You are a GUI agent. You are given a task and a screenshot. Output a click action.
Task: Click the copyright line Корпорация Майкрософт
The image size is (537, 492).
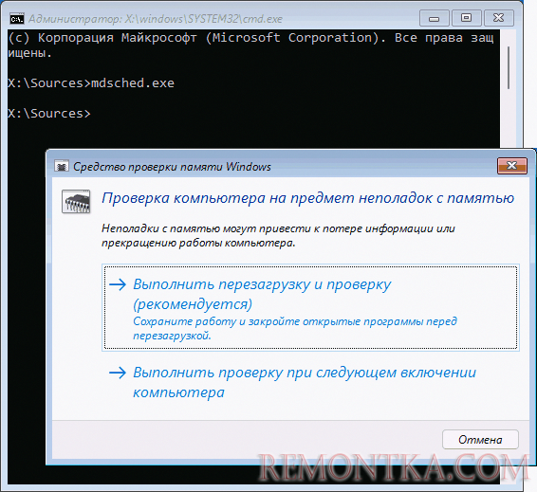coord(250,46)
